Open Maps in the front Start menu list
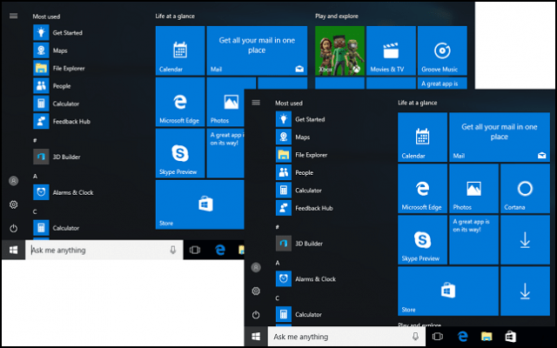Image resolution: width=557 pixels, height=348 pixels. [x=293, y=137]
